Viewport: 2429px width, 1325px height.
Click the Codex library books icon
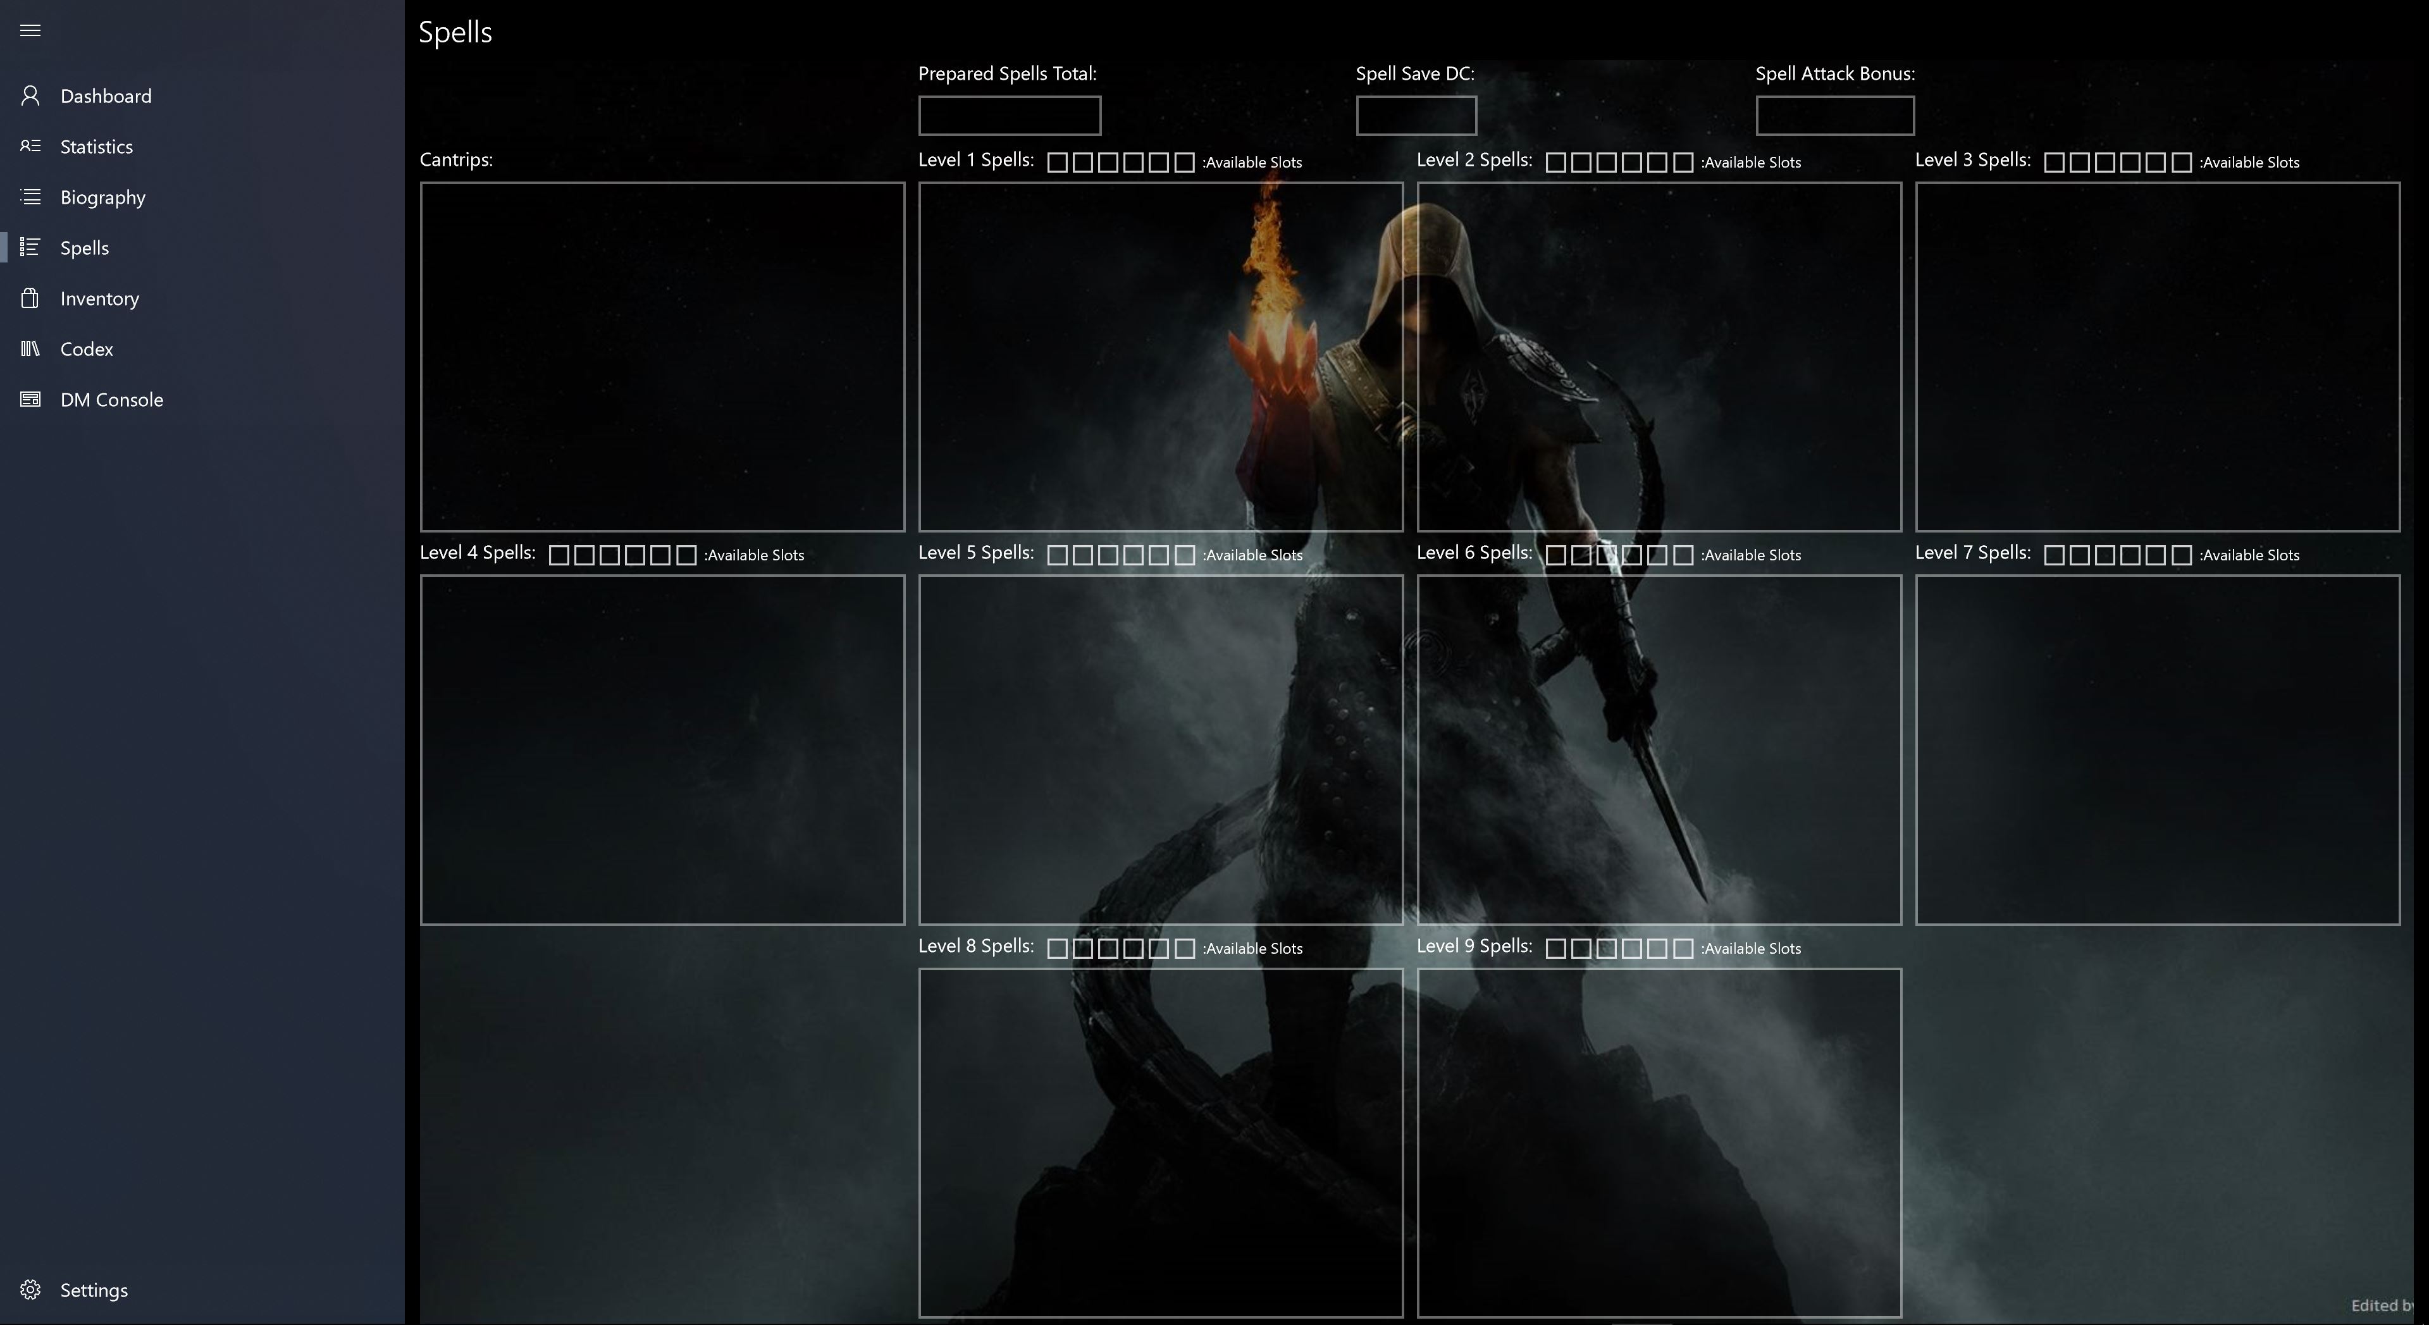point(30,349)
